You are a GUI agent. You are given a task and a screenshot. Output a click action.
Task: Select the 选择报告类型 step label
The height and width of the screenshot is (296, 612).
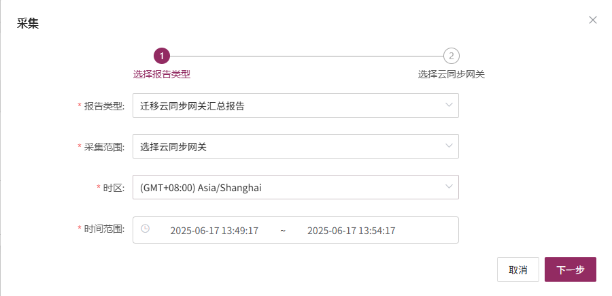coord(162,74)
